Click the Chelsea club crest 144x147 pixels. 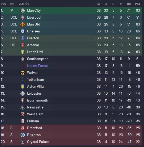23,31
